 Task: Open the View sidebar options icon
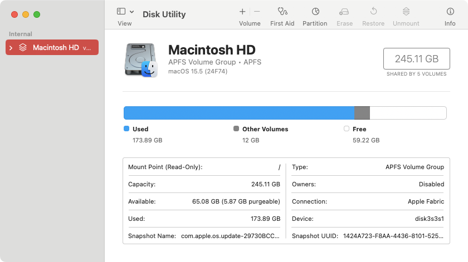pos(121,11)
